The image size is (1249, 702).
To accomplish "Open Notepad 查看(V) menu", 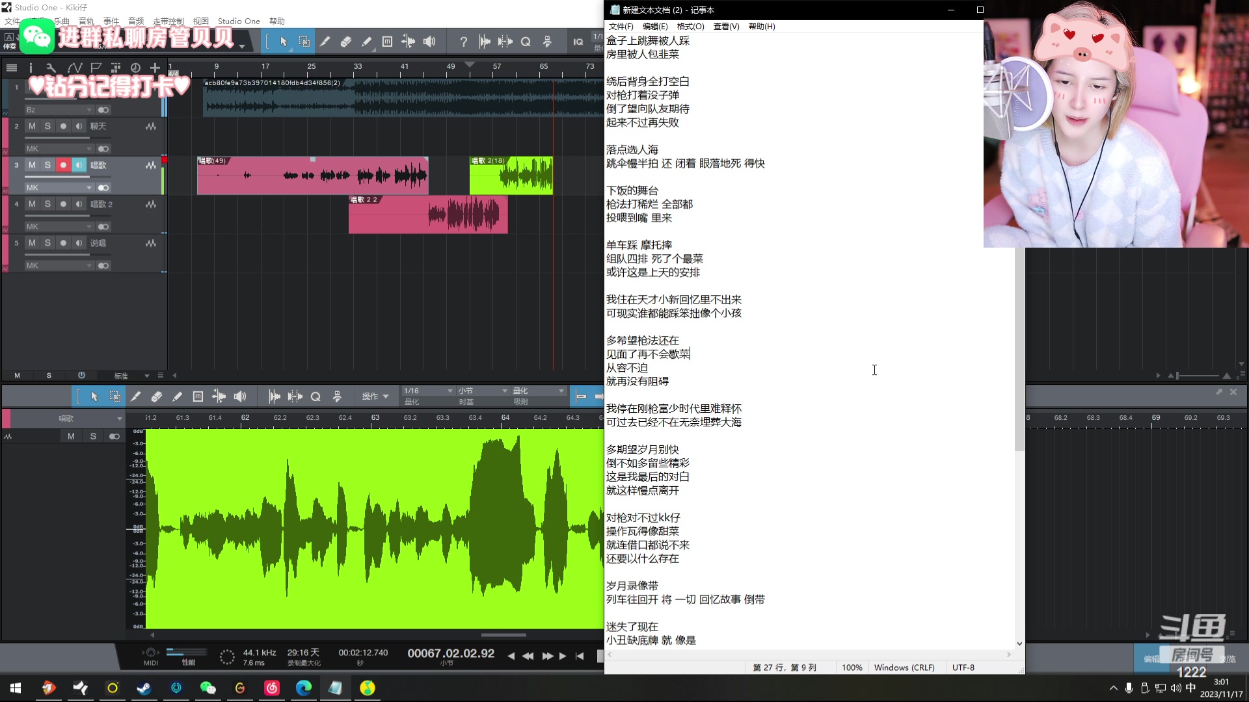I will (x=726, y=27).
